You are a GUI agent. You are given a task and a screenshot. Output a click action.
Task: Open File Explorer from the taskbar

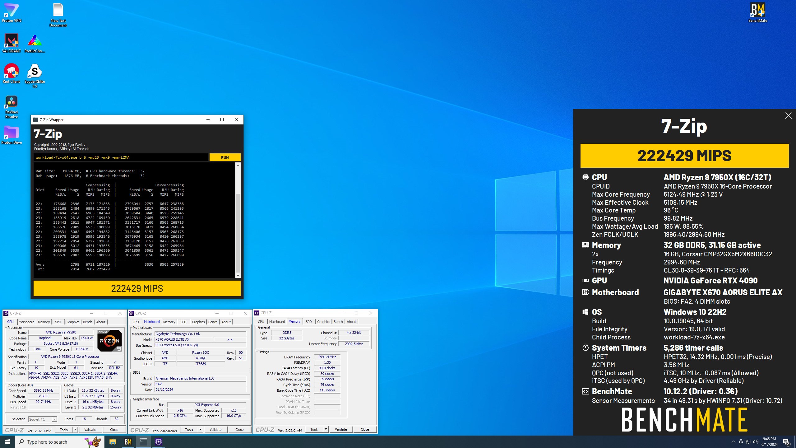[x=113, y=442]
